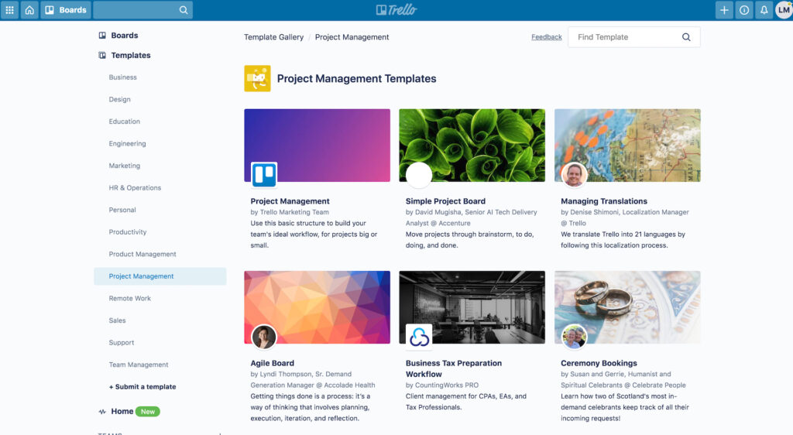Open the colorful polygon Agile Board thumbnail
Screen dimensions: 793x435
click(317, 307)
